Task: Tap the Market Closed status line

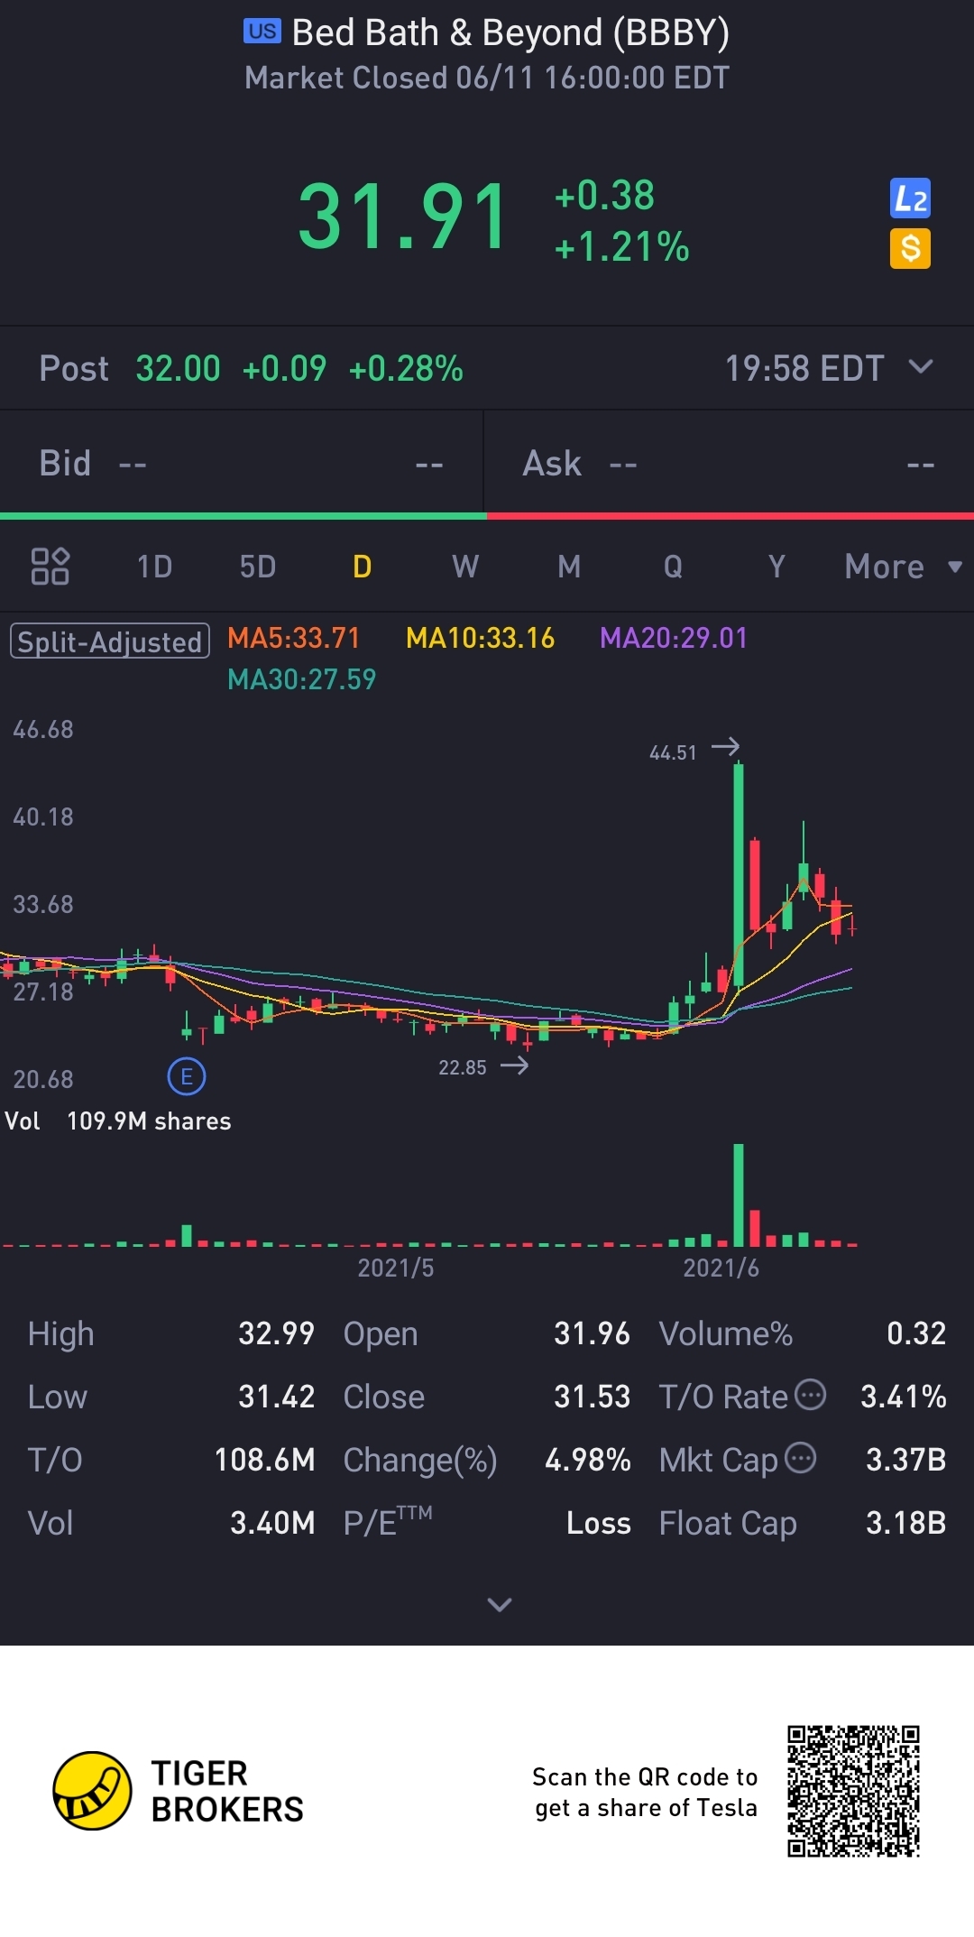Action: pyautogui.click(x=487, y=78)
